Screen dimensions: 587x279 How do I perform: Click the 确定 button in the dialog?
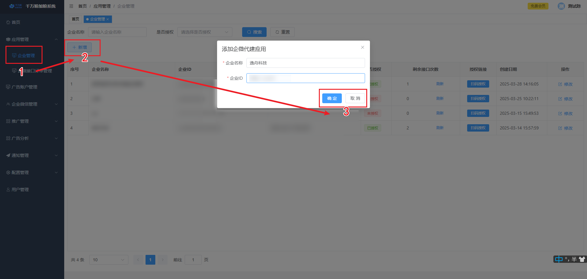pos(332,98)
